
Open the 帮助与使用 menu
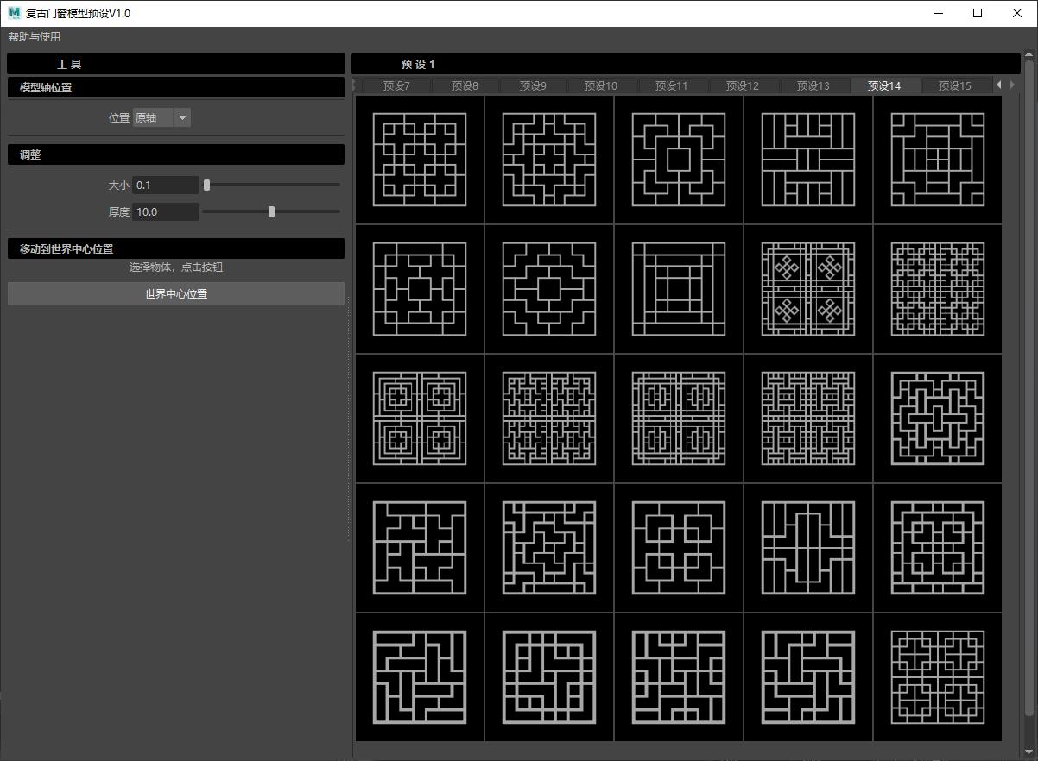point(35,37)
